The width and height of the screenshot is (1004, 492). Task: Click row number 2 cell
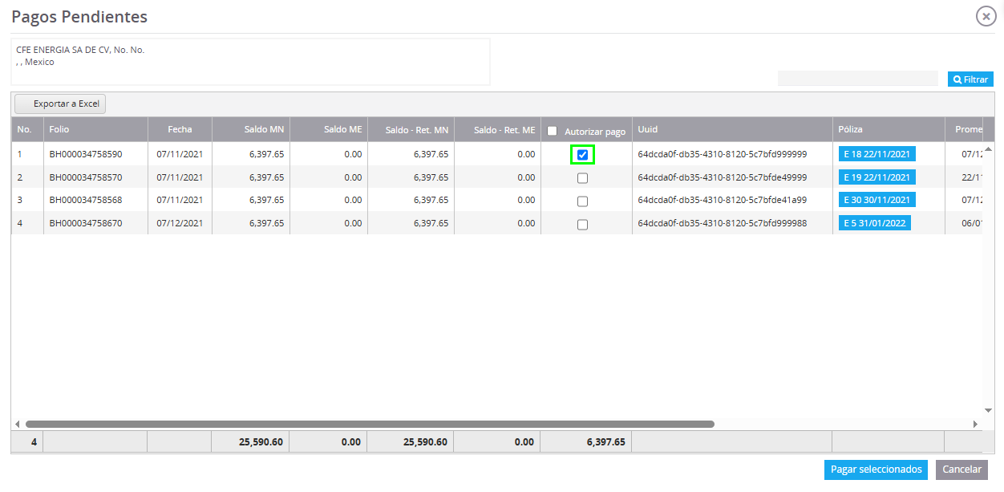click(27, 177)
